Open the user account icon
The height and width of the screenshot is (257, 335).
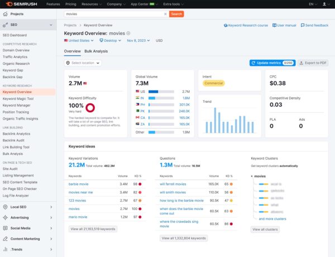coord(324,4)
